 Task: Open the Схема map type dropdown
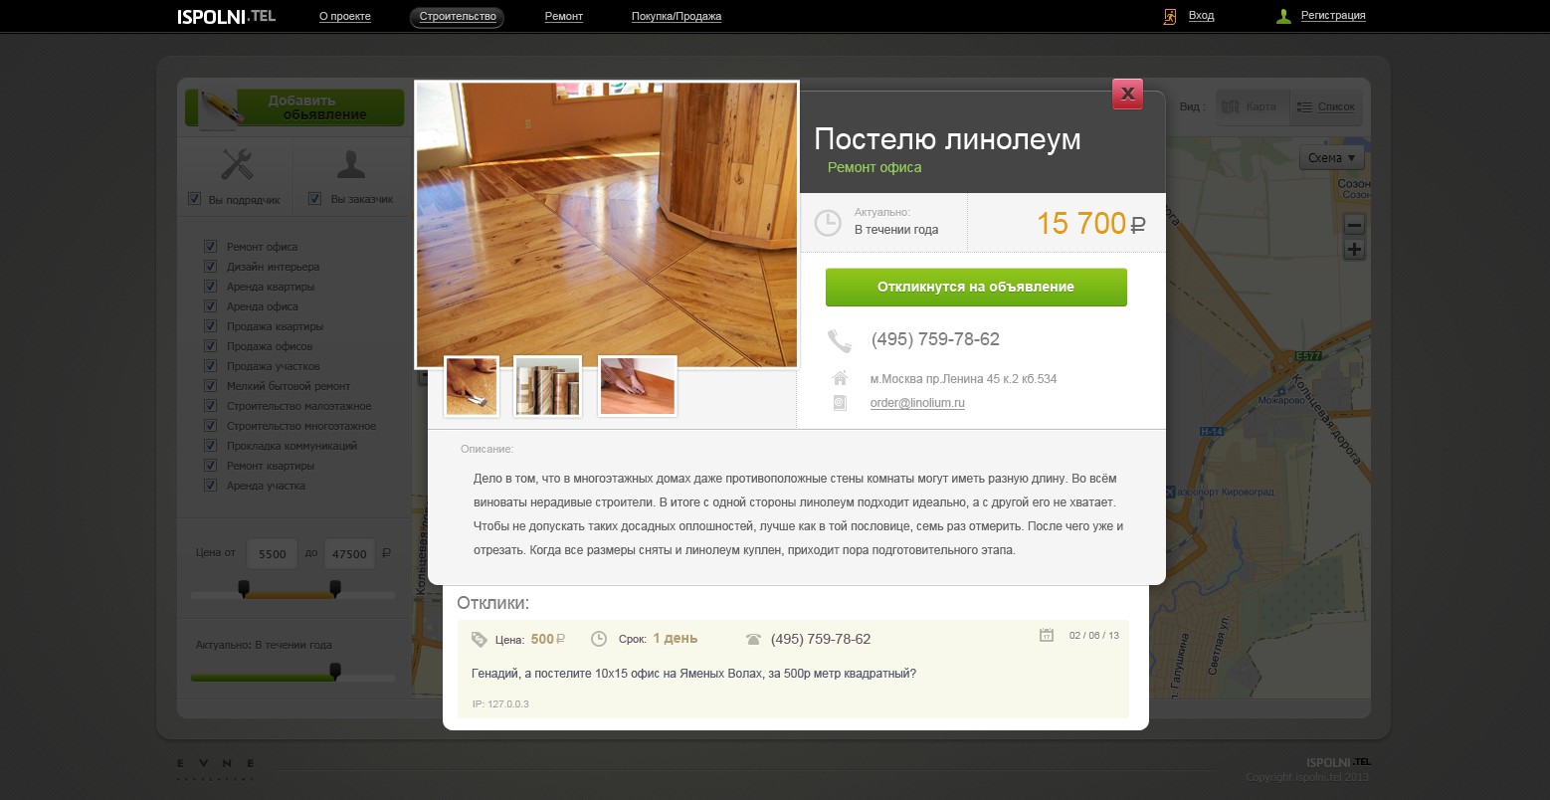tap(1331, 158)
